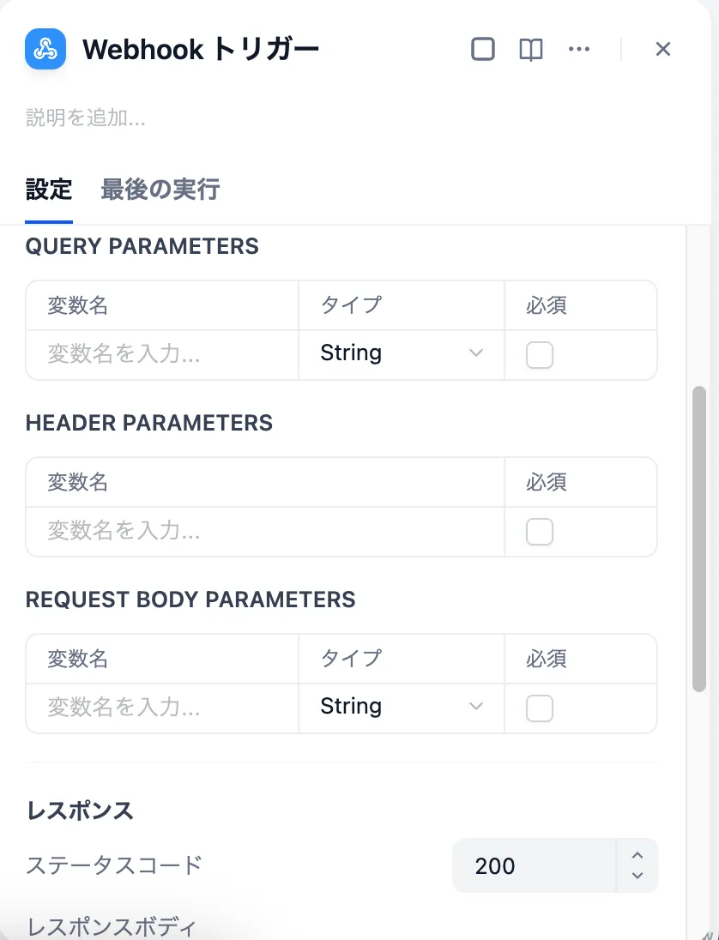Open the book documentation icon
Screen dimensions: 719x940
[531, 50]
